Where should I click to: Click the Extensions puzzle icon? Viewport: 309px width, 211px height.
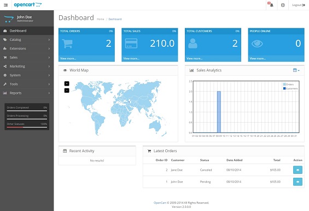[5, 49]
